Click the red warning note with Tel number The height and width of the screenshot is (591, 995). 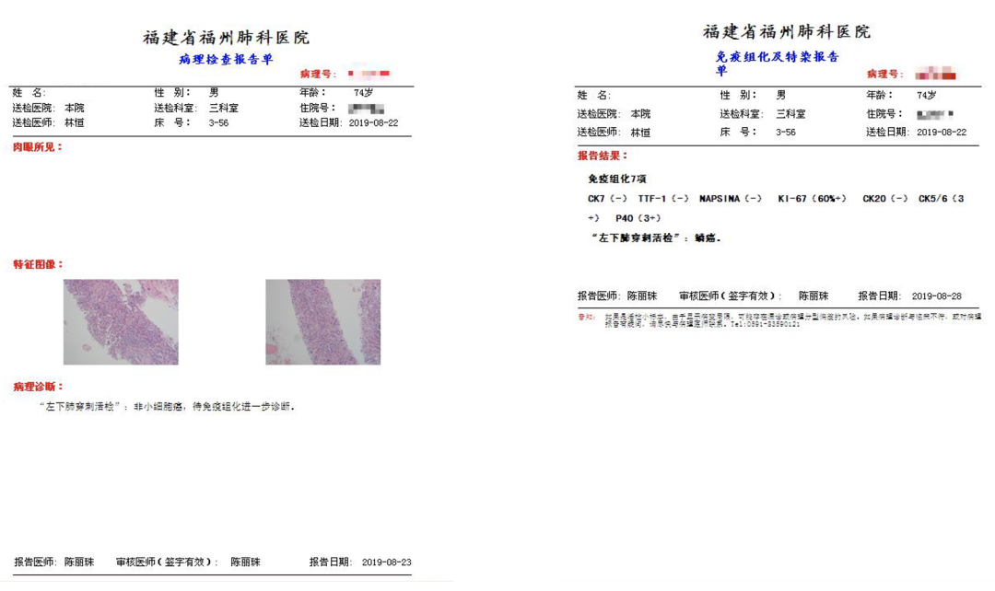point(780,320)
